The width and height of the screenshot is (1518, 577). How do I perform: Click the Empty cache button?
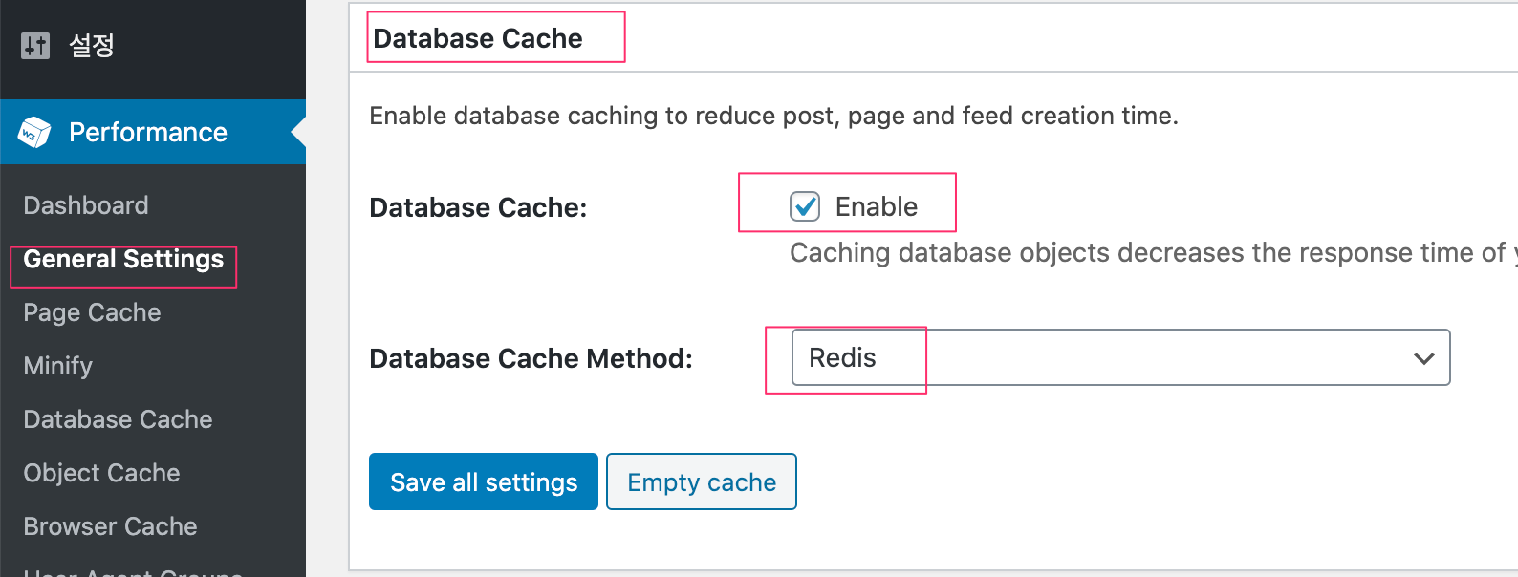(701, 482)
